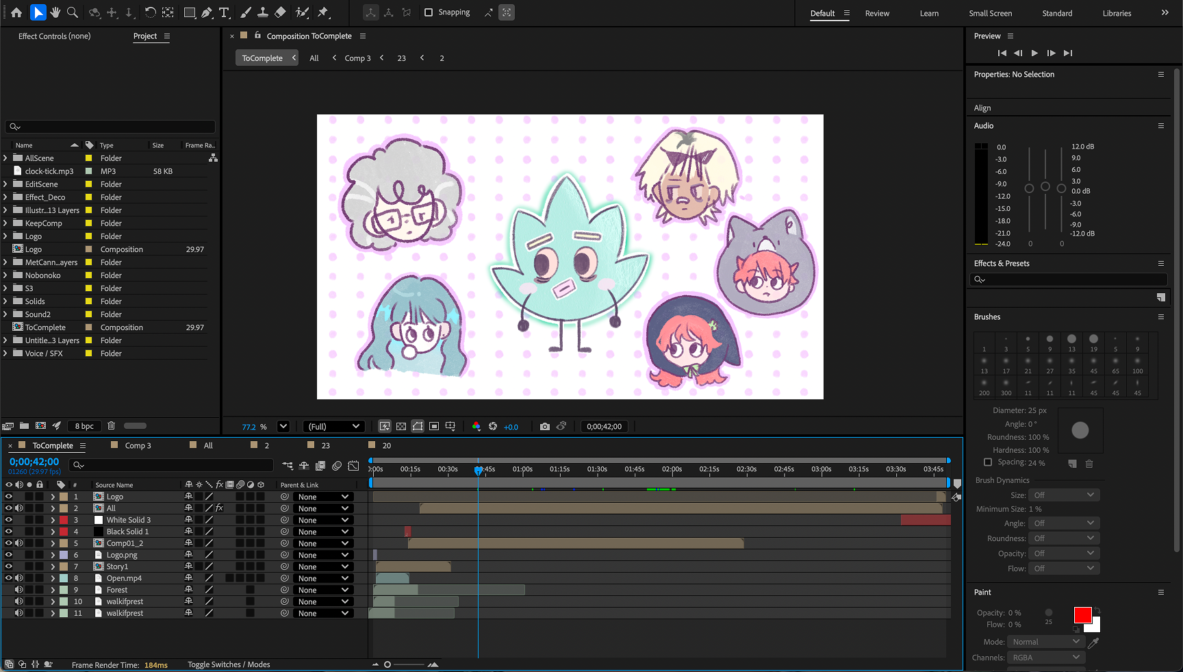Select the Eraser tool
This screenshot has width=1183, height=672.
click(280, 12)
